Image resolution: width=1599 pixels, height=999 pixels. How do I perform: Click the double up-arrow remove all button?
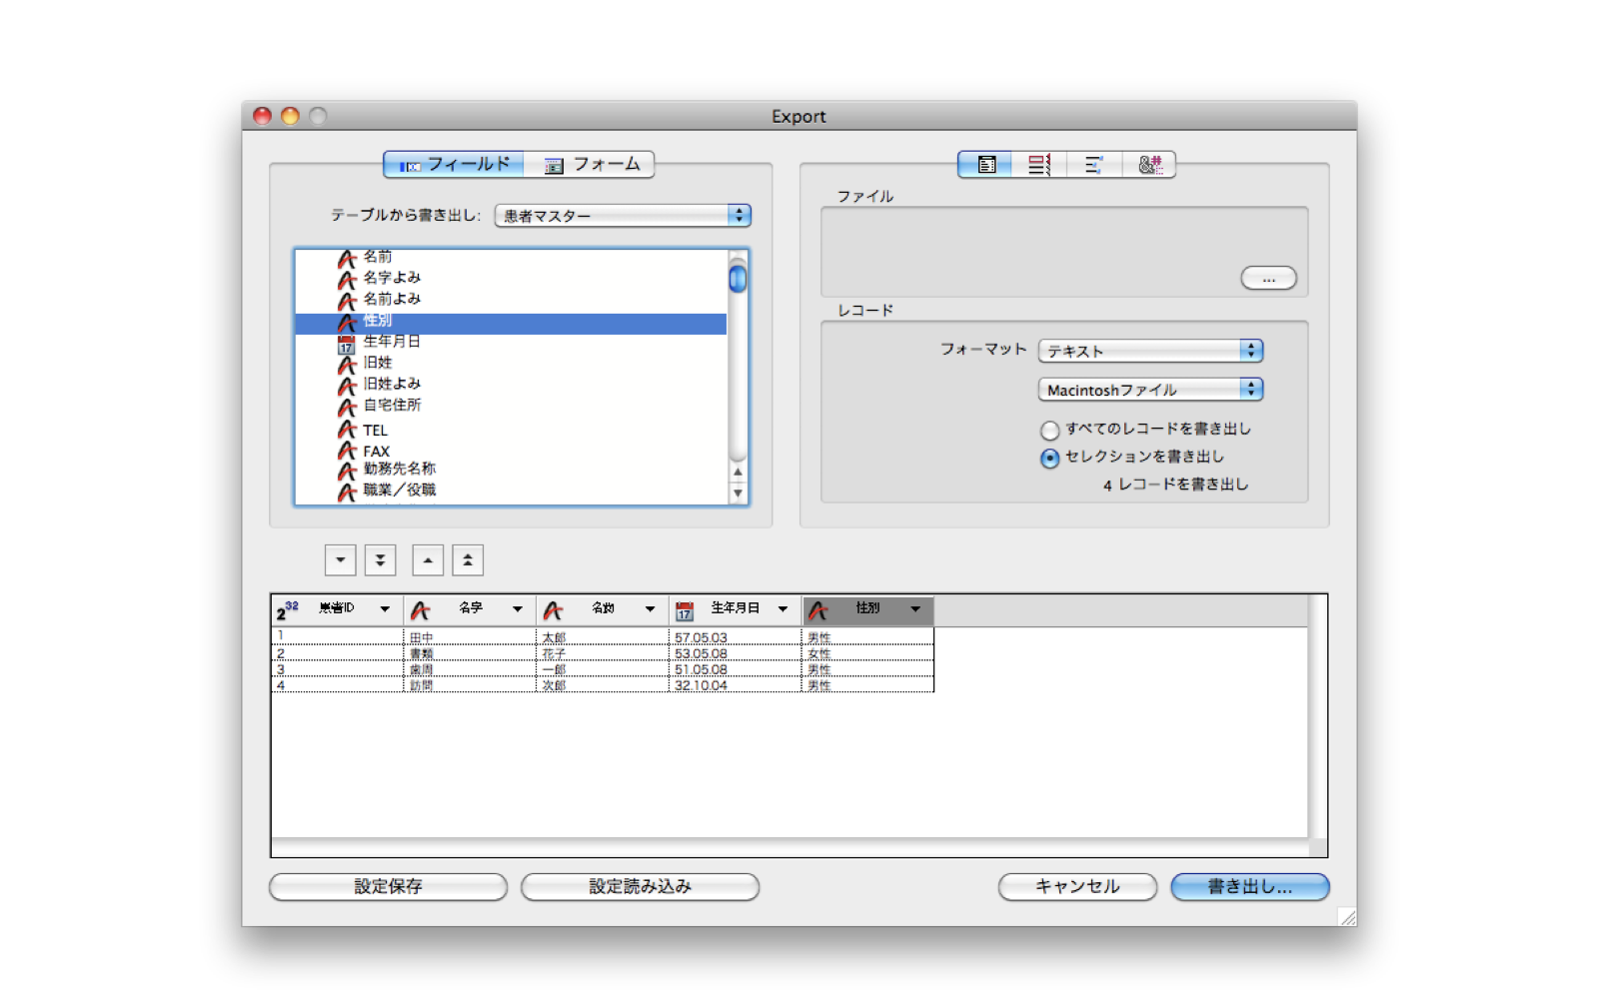point(468,560)
